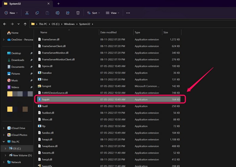Open the Sort dropdown menu
The width and height of the screenshot is (236, 167).
click(93, 13)
